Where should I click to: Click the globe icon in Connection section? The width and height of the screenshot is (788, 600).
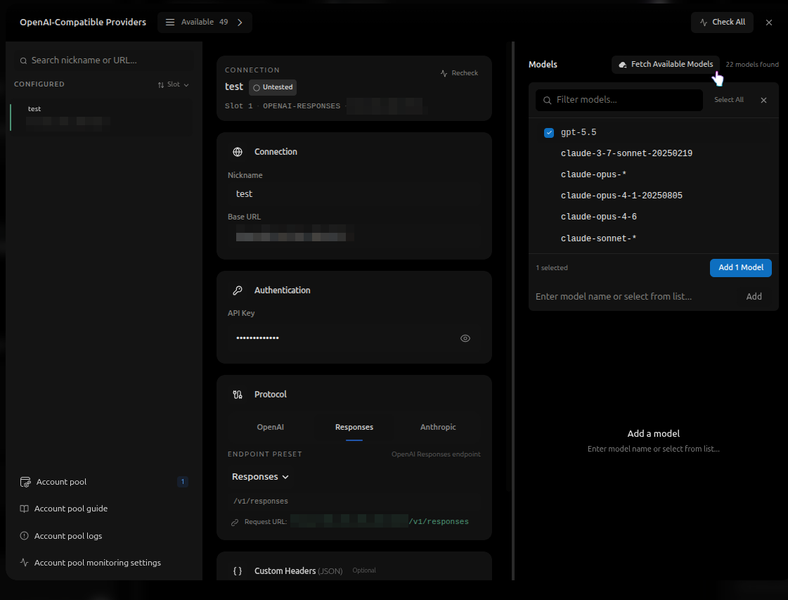pos(238,152)
